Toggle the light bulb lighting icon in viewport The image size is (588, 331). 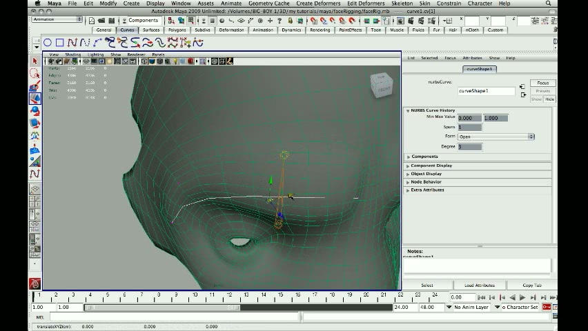(x=175, y=61)
